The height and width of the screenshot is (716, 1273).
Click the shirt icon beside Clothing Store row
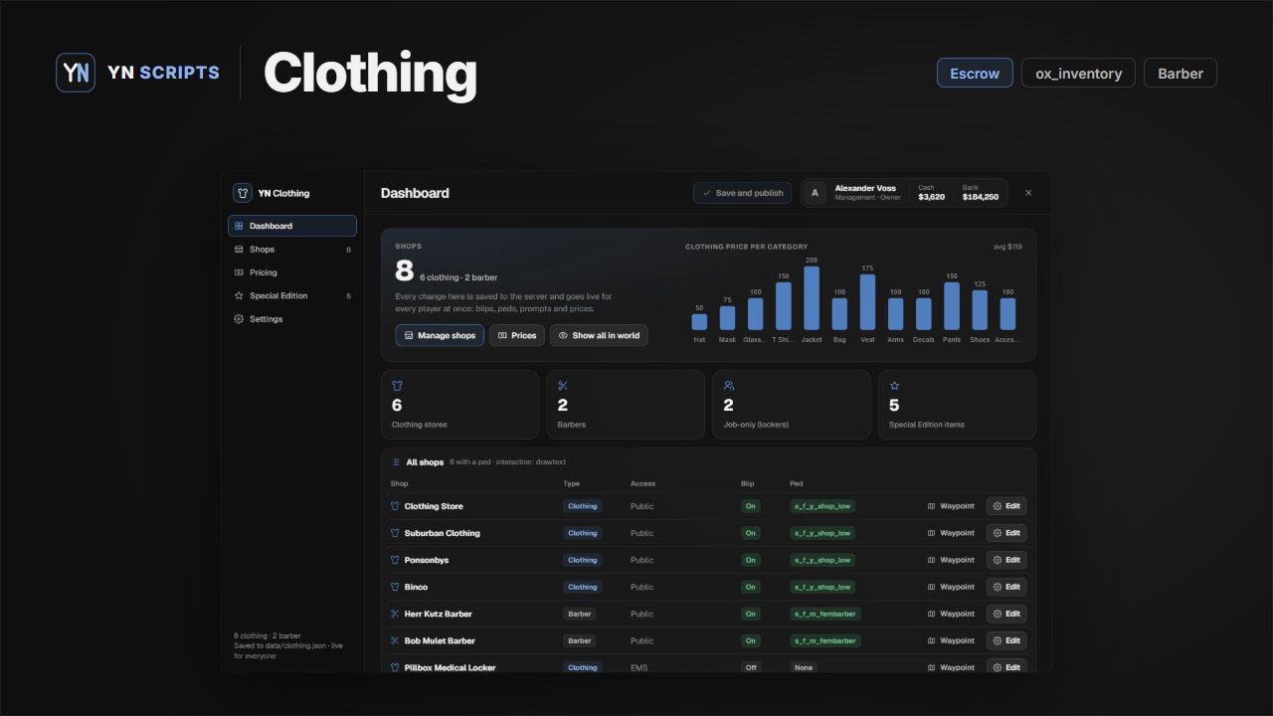tap(395, 506)
